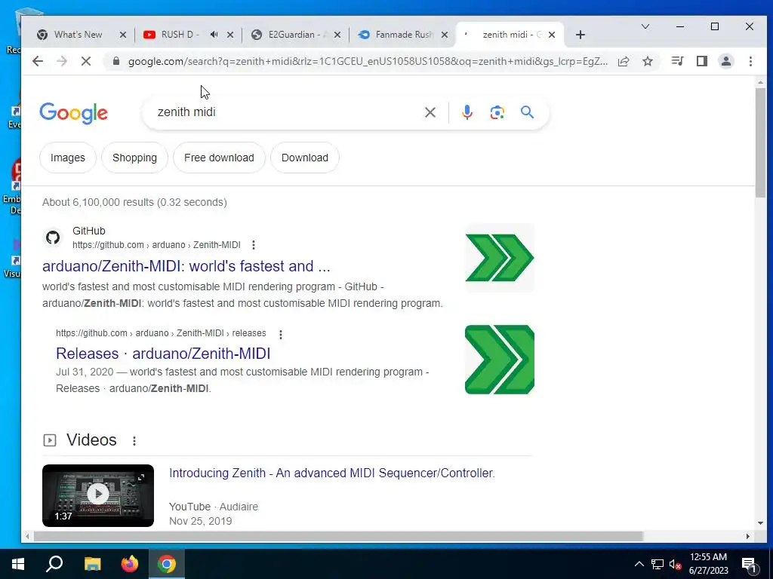
Task: Go back to the previous page
Action: (38, 61)
